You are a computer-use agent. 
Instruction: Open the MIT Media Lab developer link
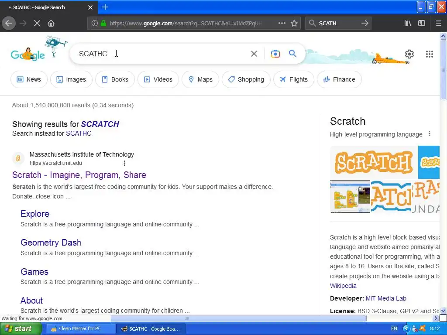coord(386,298)
